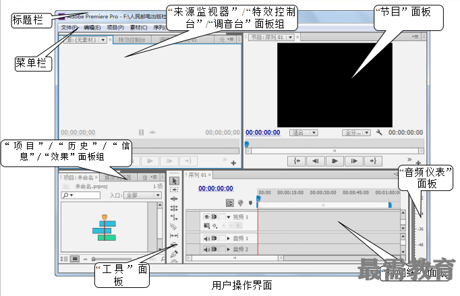Open the 适合 zoom level dropdown

(304, 133)
